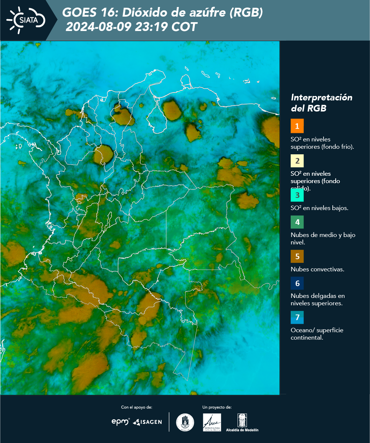This screenshot has height=443, width=370.
Task: Click the Alcaldía de Medellín logo
Action: 242,423
